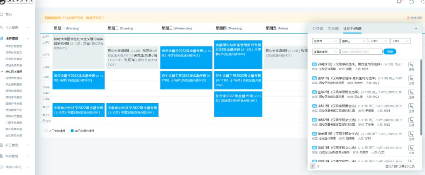
Task: Click the 选课 icon for 篮球1班
Action: [411, 78]
